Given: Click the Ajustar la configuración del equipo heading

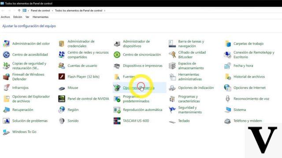Looking at the screenshot, I should pos(29,26).
